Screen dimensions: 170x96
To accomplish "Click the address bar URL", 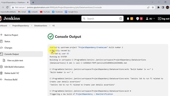I will pos(64,7).
